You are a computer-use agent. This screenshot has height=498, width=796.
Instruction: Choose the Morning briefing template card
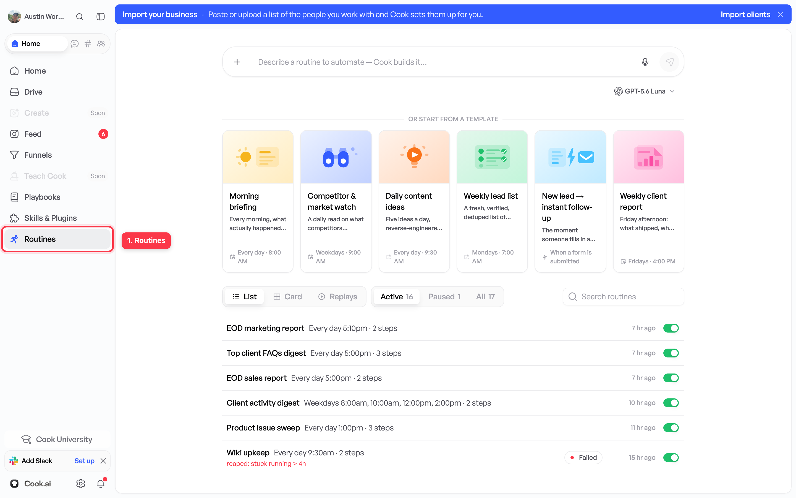click(258, 201)
